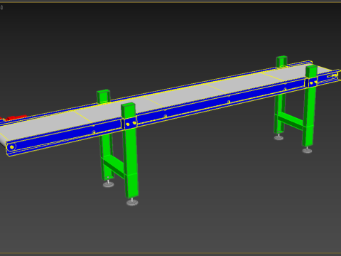Click the leveling foot under the rear left leg
This screenshot has width=341, height=256.
pyautogui.click(x=109, y=183)
